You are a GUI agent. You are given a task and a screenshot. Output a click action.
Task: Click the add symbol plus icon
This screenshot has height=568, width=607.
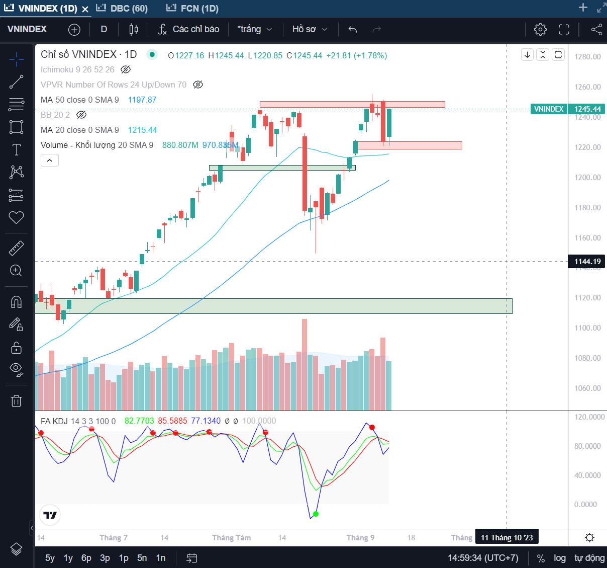[x=74, y=30]
